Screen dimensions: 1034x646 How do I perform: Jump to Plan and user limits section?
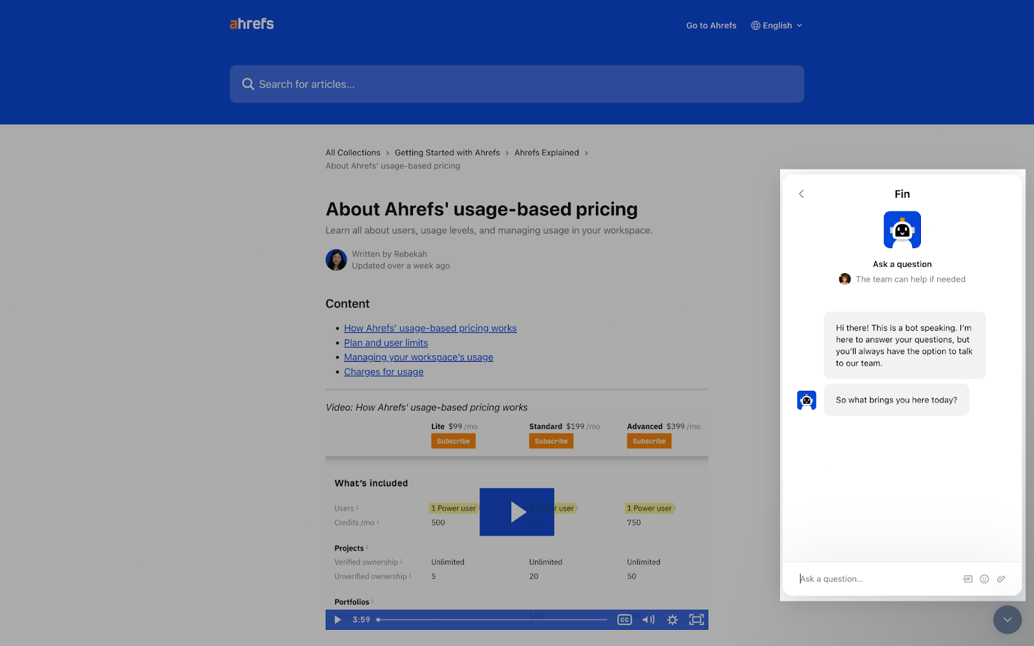click(x=386, y=343)
